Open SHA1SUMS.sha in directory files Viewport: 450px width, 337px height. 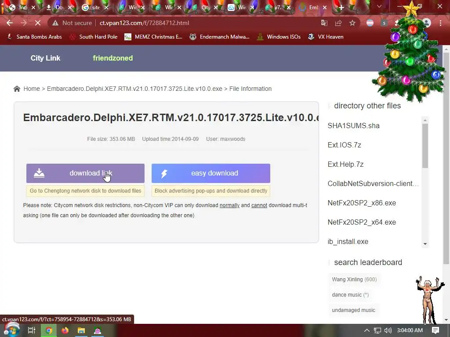354,125
